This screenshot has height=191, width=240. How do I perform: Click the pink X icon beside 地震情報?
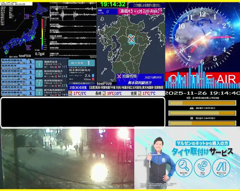pos(119,76)
